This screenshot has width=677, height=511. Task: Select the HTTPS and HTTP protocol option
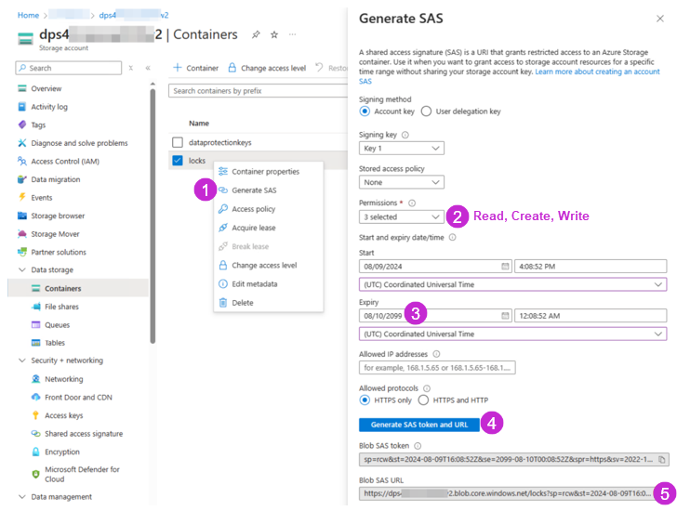coord(423,400)
